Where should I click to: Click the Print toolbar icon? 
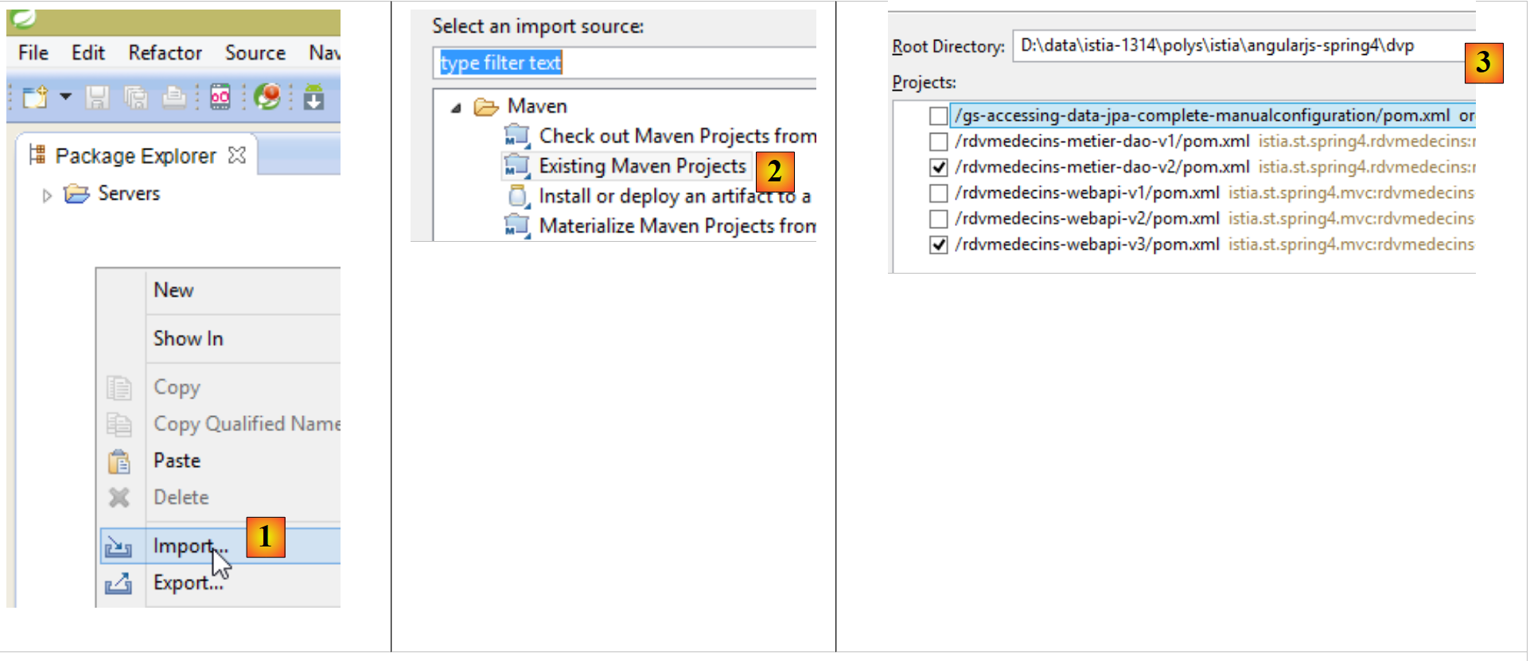174,98
